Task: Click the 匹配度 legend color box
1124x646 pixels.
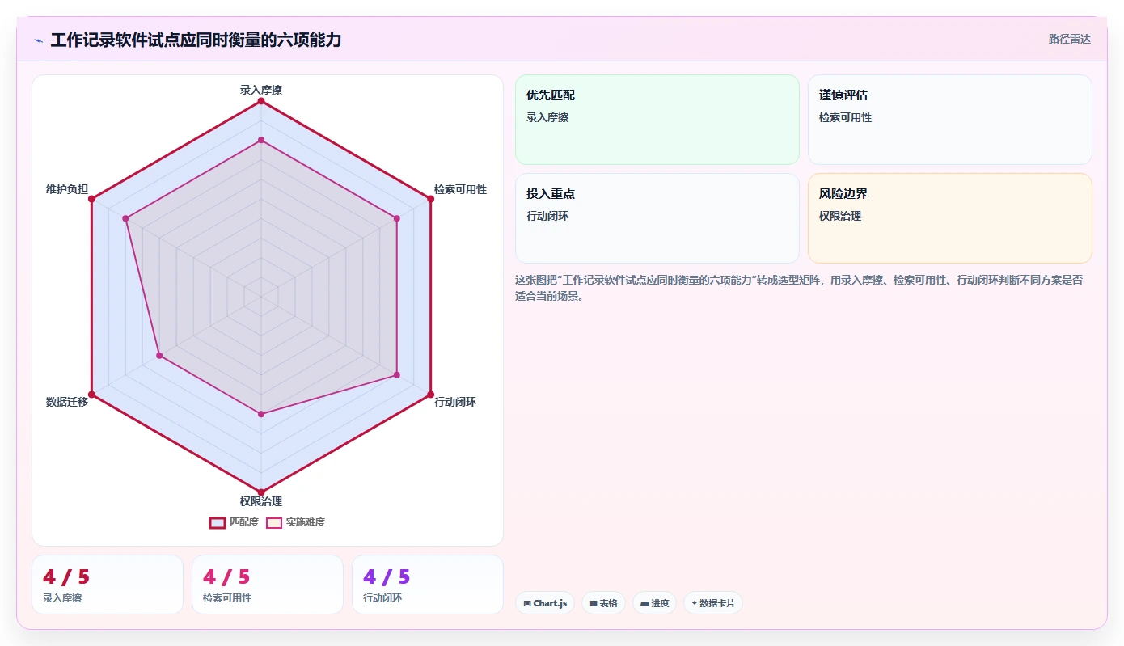Action: (x=217, y=522)
